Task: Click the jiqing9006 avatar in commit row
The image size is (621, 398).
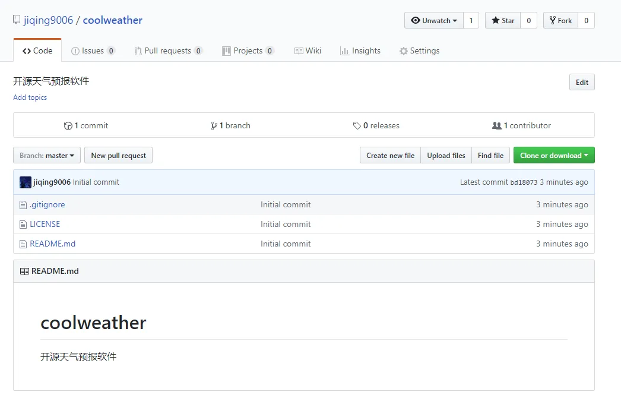Action: click(26, 182)
